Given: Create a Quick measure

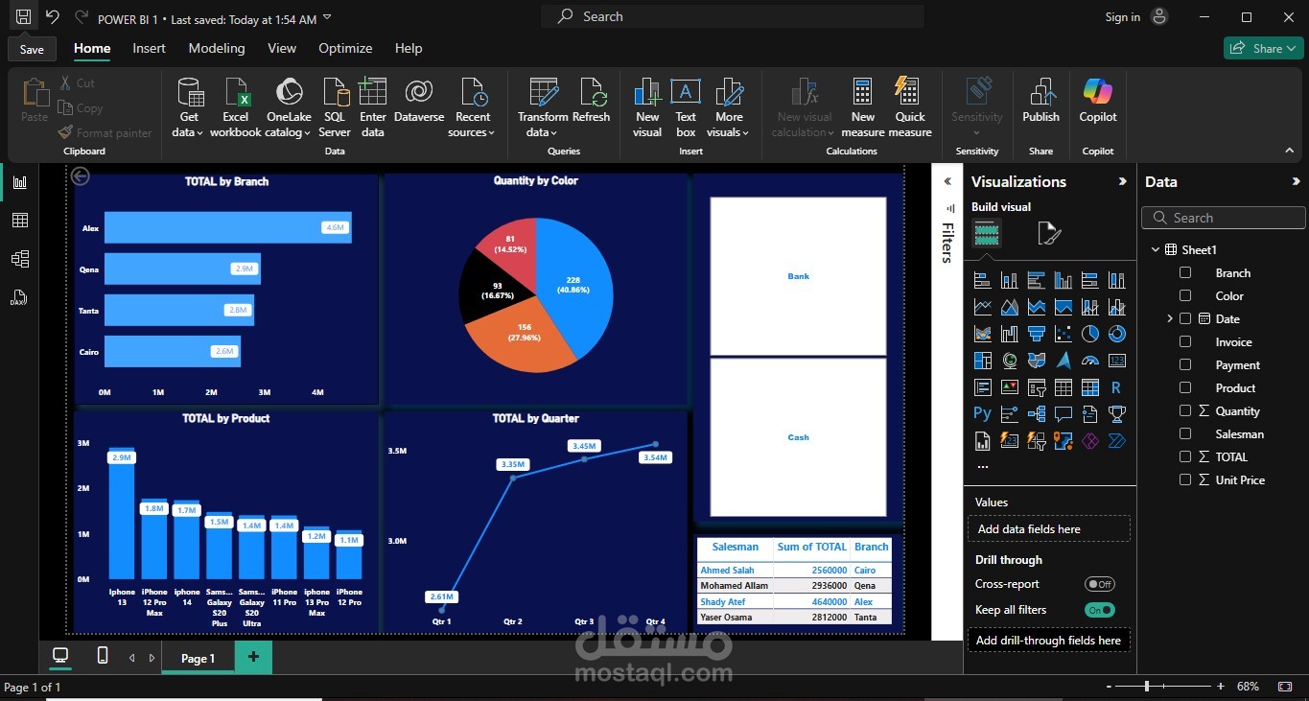Looking at the screenshot, I should (x=910, y=107).
